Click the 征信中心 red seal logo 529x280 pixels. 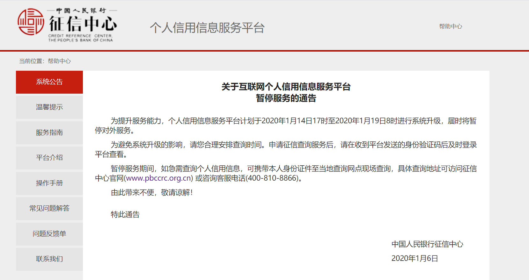coord(31,22)
